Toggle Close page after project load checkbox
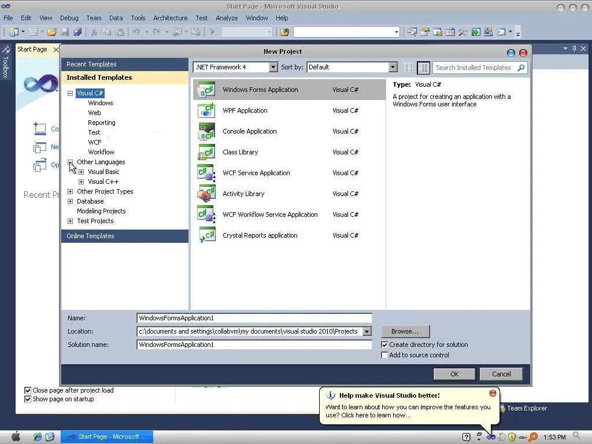 (x=28, y=390)
